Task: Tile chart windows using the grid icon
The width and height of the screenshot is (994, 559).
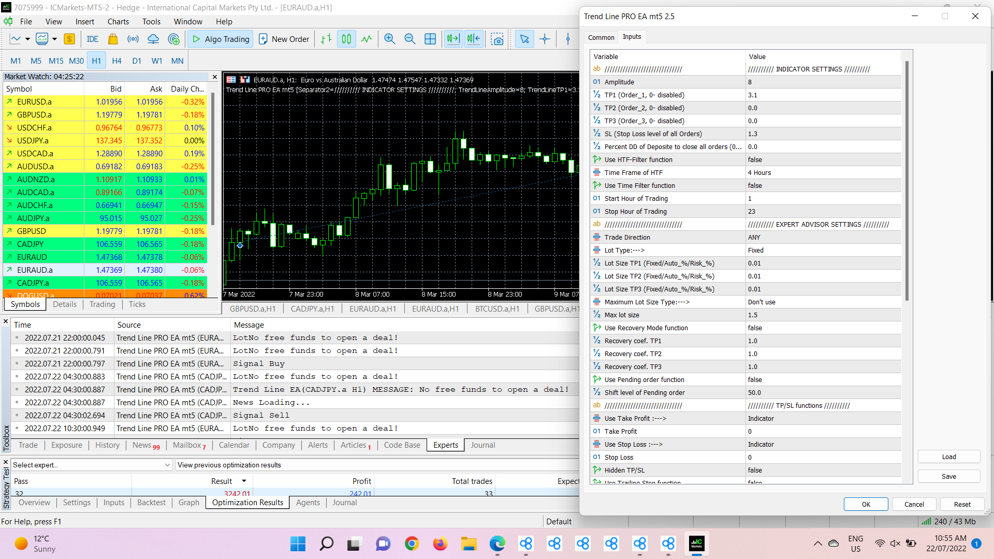Action: pos(430,39)
